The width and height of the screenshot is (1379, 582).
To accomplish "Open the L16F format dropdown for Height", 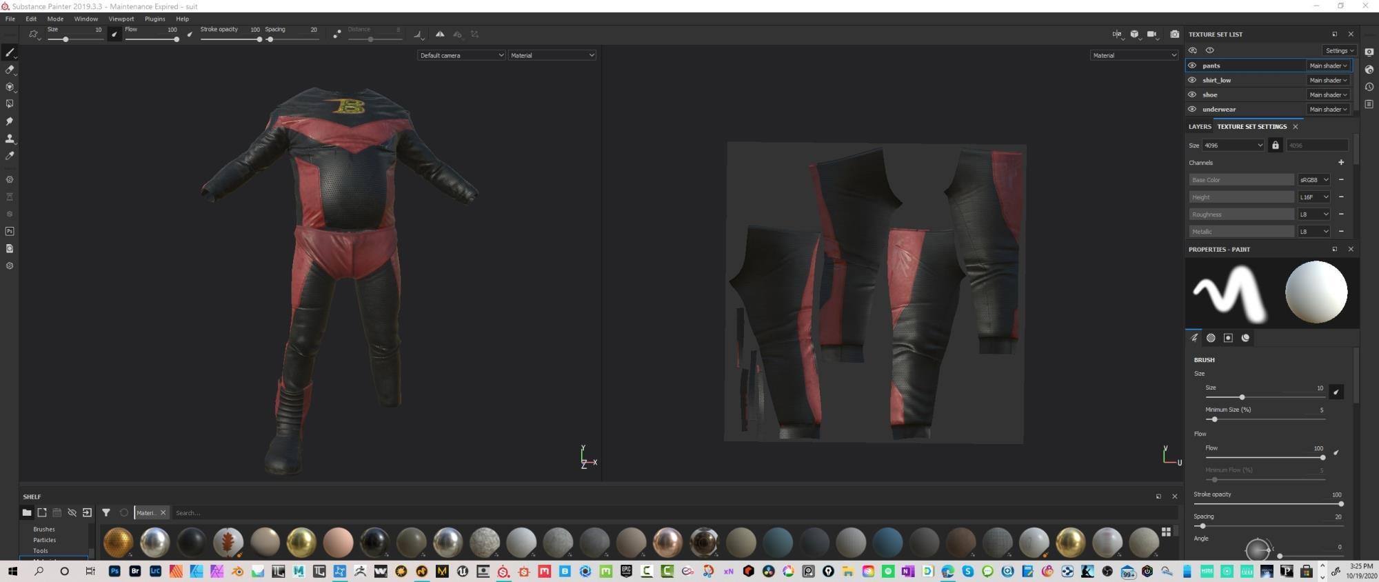I will (x=1313, y=197).
